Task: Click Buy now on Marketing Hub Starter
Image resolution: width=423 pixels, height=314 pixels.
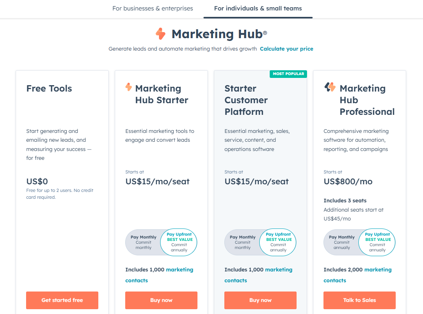Action: pyautogui.click(x=161, y=300)
